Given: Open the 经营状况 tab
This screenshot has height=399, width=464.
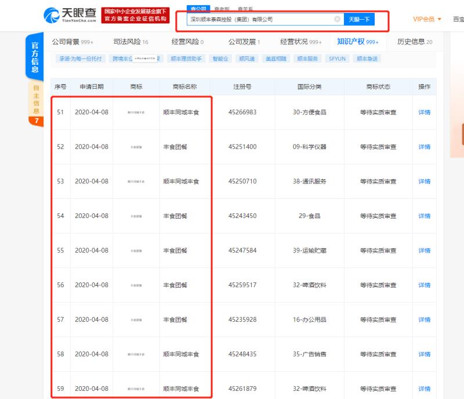Looking at the screenshot, I should (300, 42).
